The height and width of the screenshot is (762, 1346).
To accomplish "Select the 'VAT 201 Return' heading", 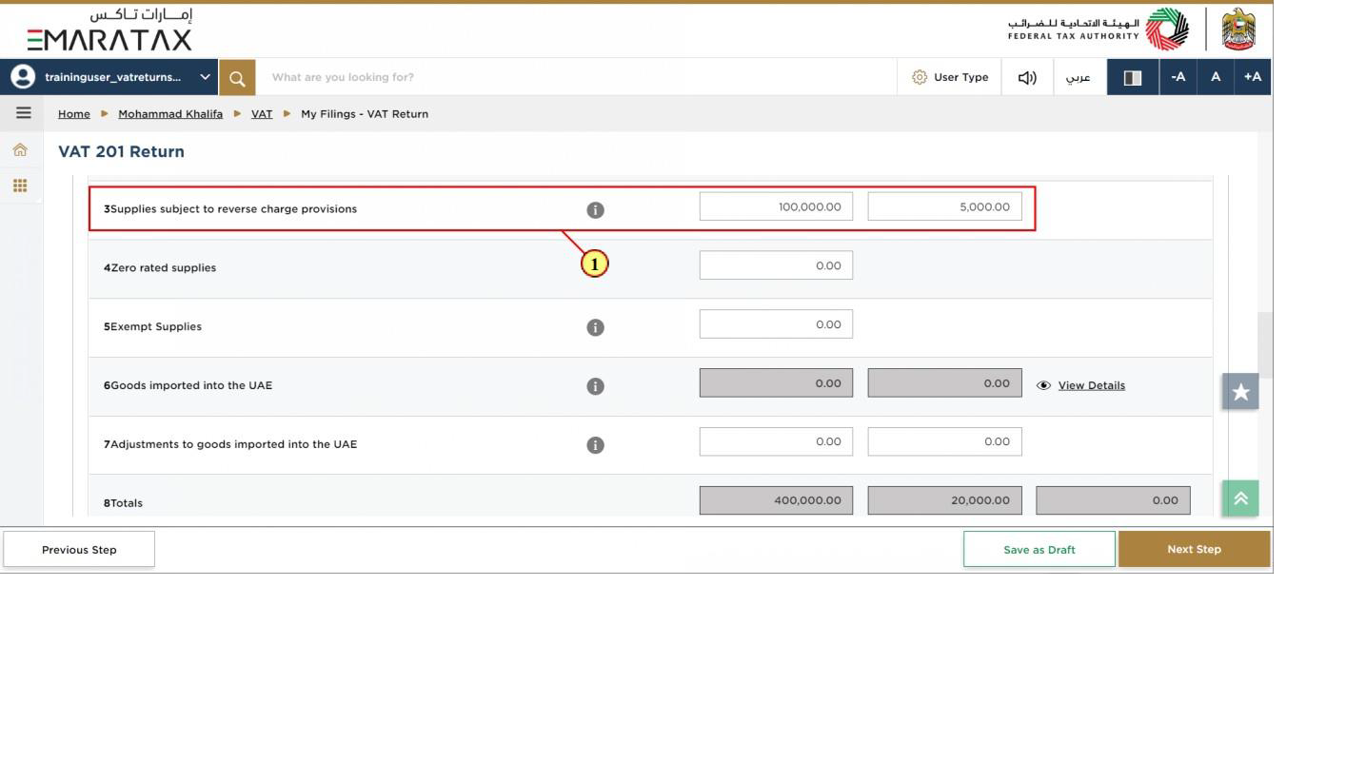I will coord(121,151).
